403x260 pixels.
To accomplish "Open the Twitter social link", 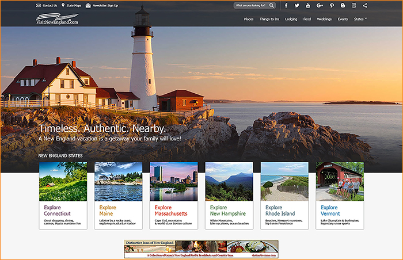I will pos(297,6).
